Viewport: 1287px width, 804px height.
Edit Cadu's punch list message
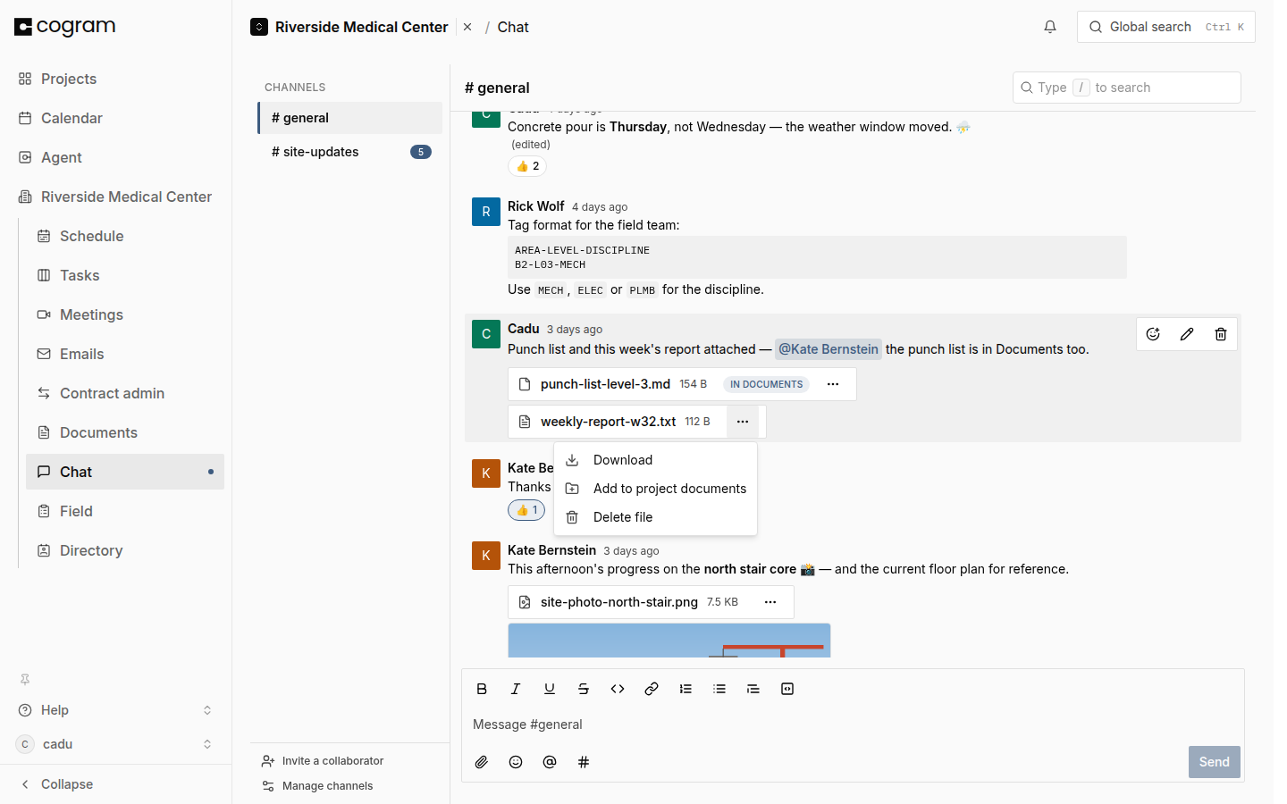pyautogui.click(x=1187, y=334)
